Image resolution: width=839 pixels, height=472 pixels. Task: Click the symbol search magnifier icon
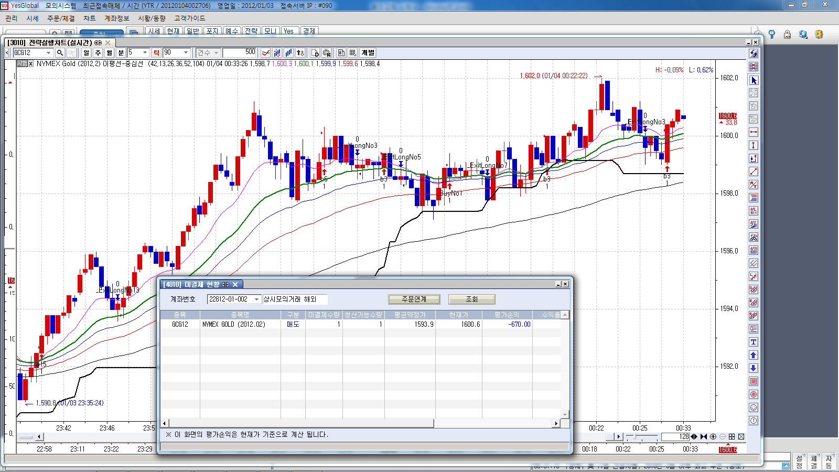(x=60, y=53)
